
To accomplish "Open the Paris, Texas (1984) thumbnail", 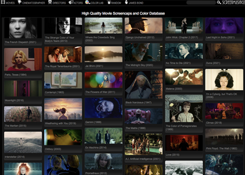I will tap(23, 59).
